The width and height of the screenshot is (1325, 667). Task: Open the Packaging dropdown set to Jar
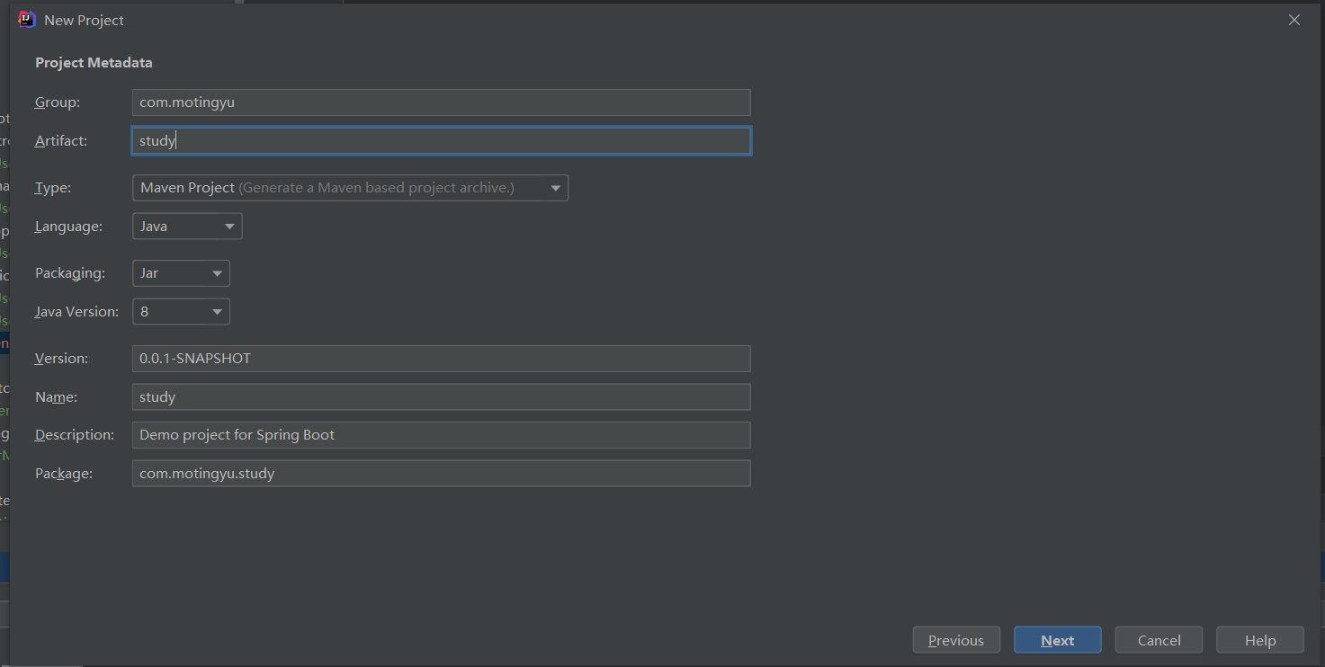point(181,273)
